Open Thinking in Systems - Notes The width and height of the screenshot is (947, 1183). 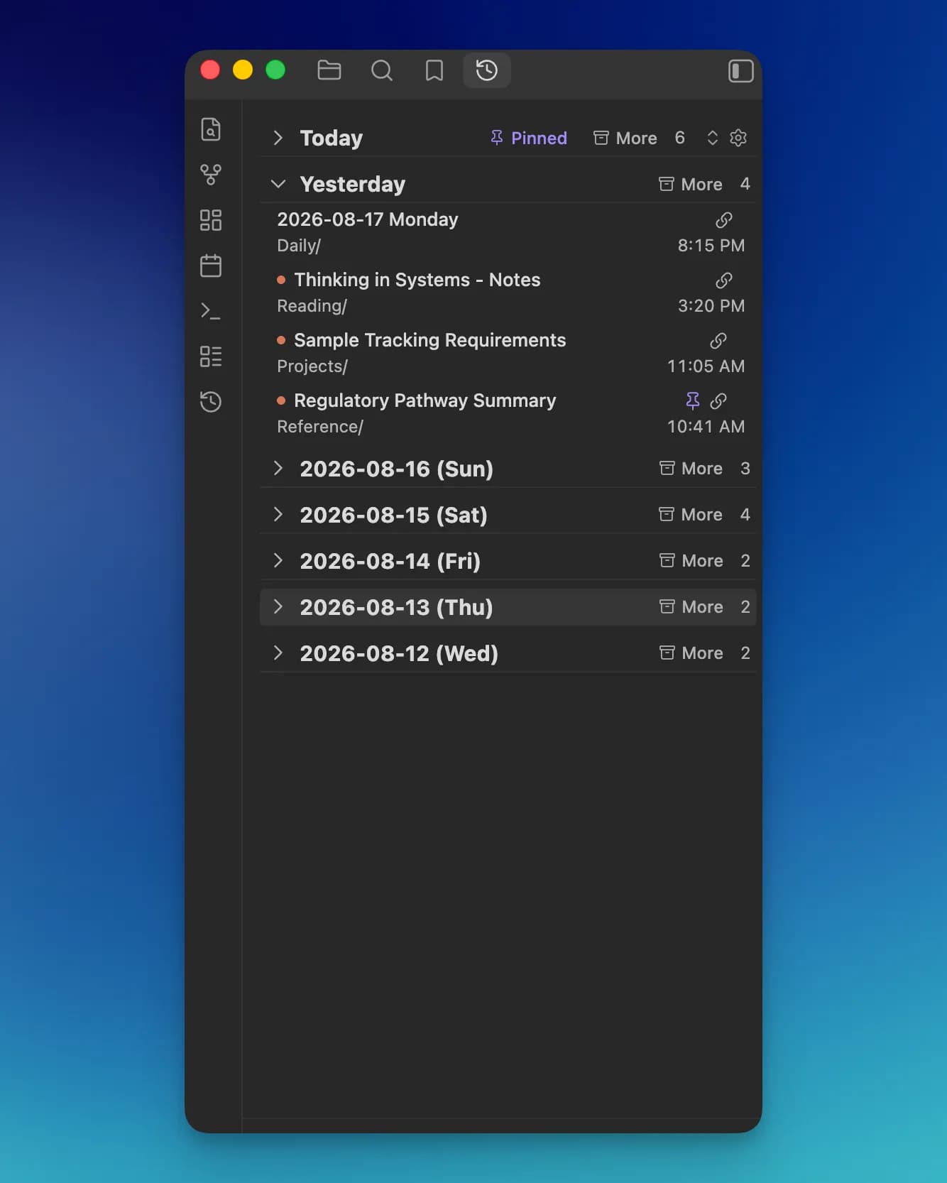click(417, 280)
